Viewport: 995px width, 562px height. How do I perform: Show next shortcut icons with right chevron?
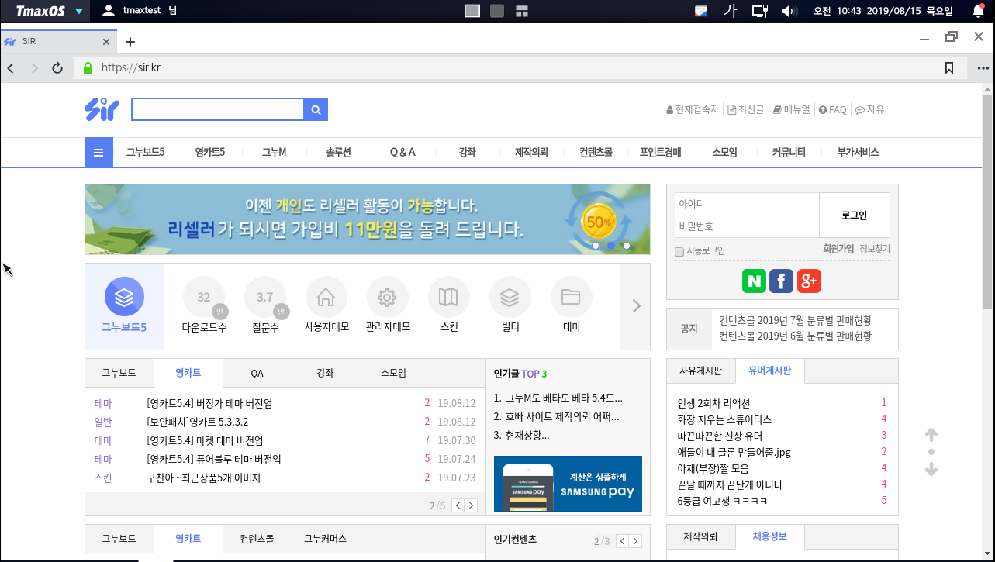[636, 306]
